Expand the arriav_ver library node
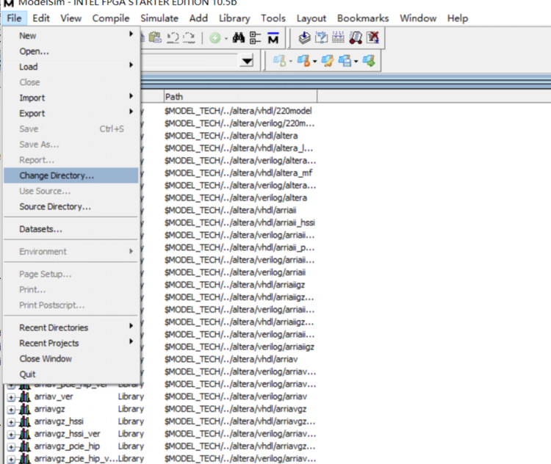 pos(11,397)
